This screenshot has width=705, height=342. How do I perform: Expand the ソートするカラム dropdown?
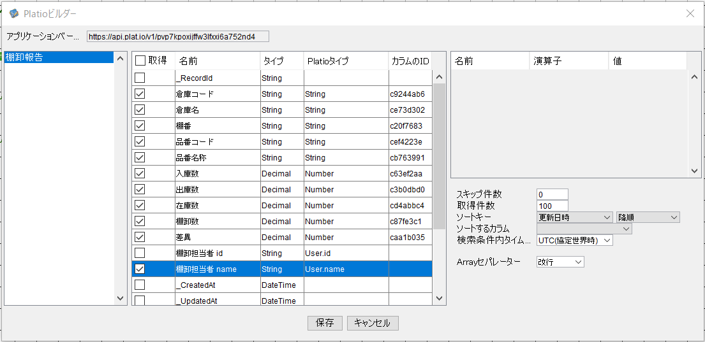click(584, 229)
